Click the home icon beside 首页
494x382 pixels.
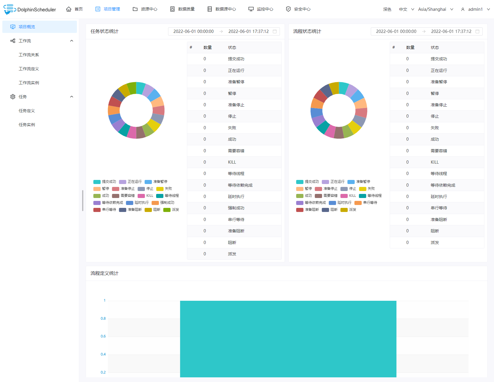[69, 9]
